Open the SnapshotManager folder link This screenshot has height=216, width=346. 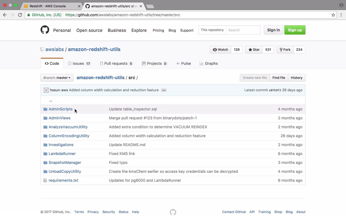65,163
